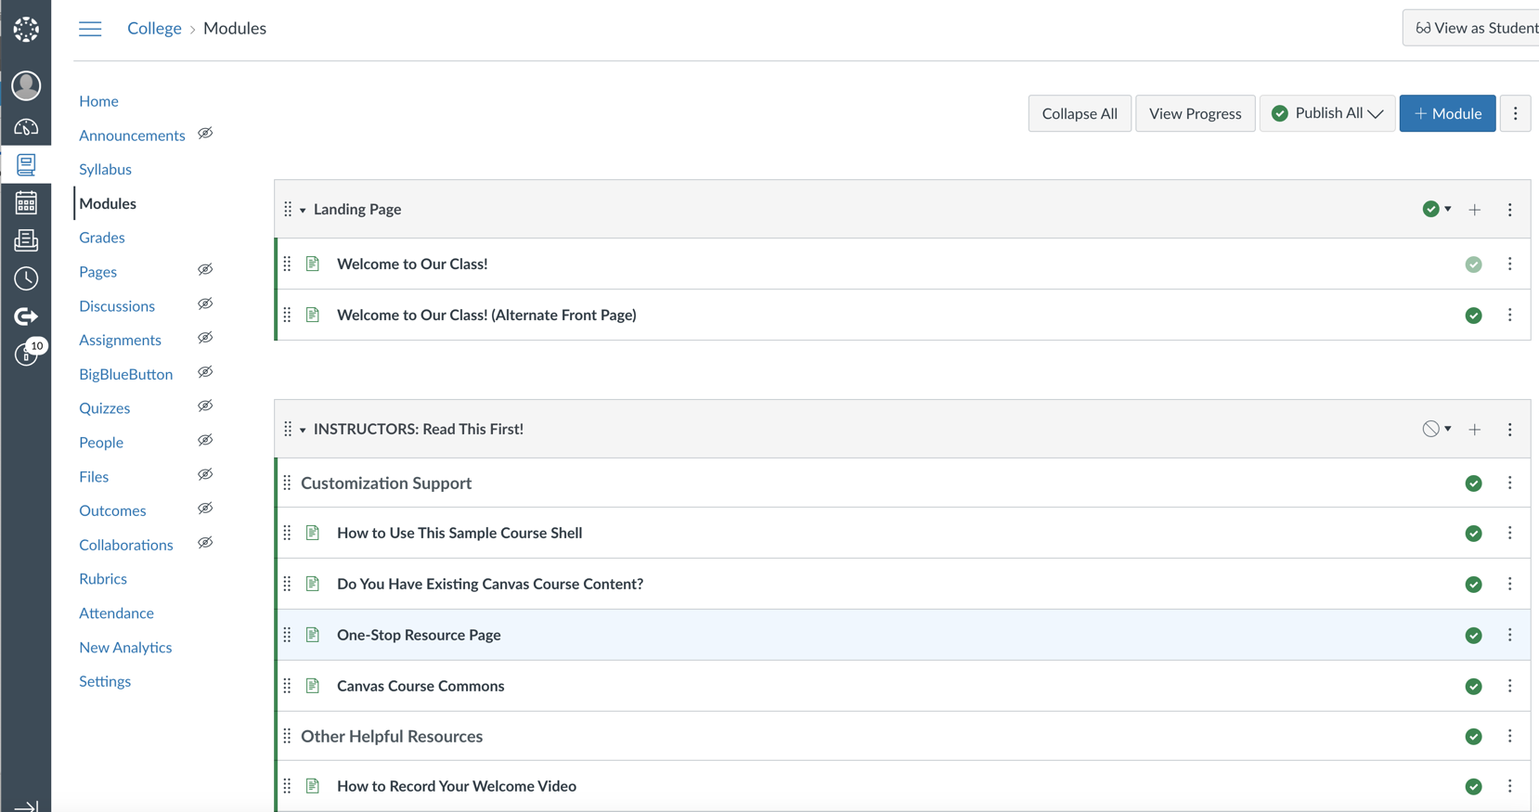Click Collapse All button
The image size is (1539, 812).
(x=1080, y=113)
